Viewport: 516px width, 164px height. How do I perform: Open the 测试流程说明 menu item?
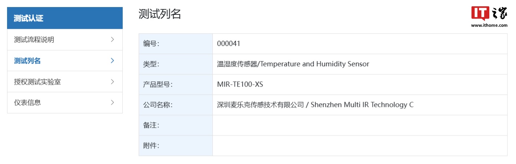coord(34,40)
